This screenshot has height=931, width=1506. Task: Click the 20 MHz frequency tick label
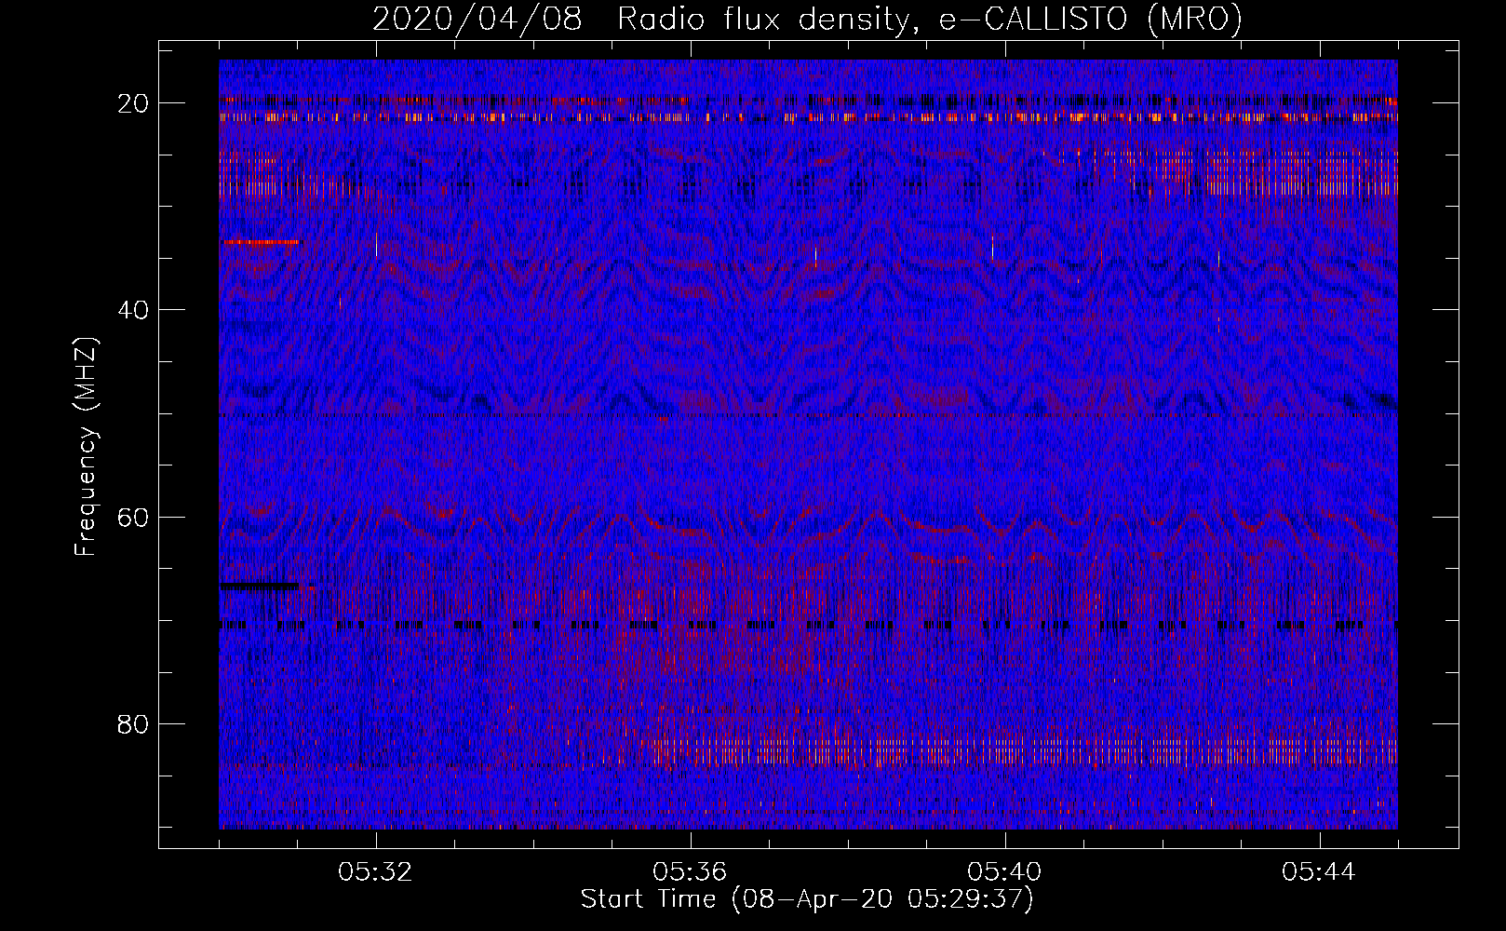[x=134, y=103]
